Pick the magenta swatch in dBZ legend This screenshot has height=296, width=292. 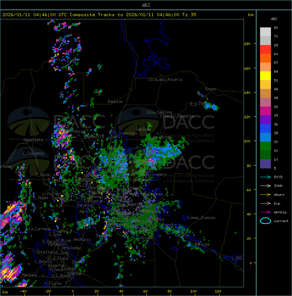[x=265, y=111]
